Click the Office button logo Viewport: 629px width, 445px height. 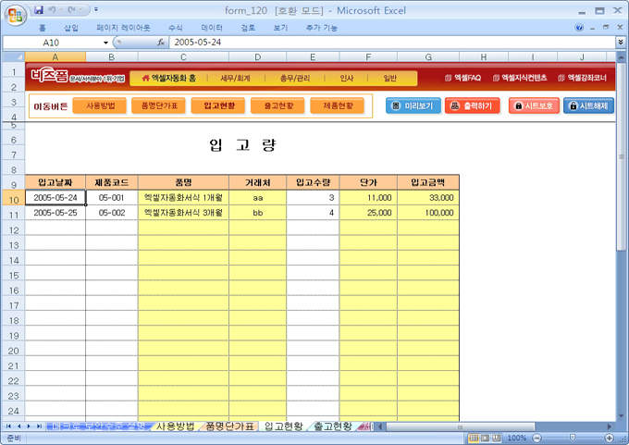[x=16, y=16]
